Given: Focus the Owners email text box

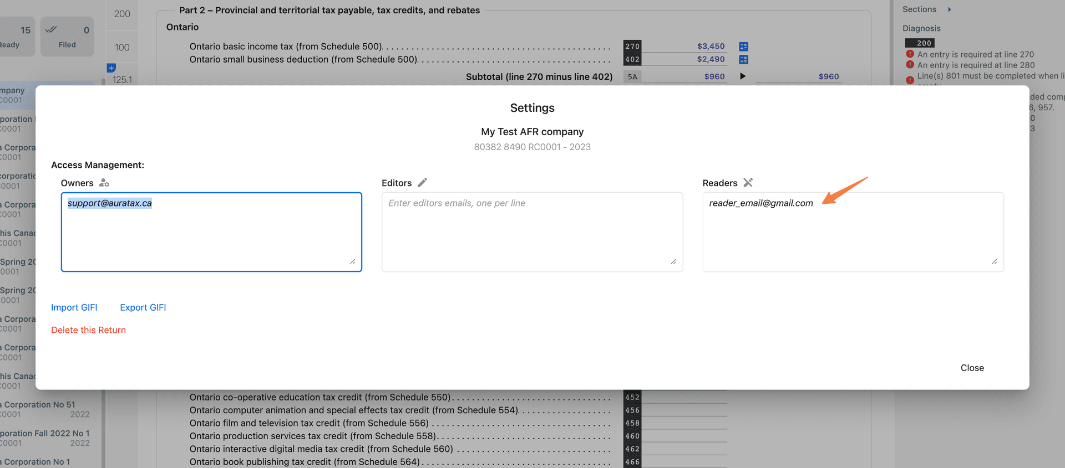Looking at the screenshot, I should point(211,232).
